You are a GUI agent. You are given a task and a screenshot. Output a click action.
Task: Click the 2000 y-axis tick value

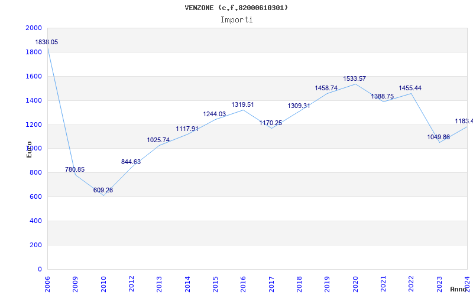[x=34, y=28]
